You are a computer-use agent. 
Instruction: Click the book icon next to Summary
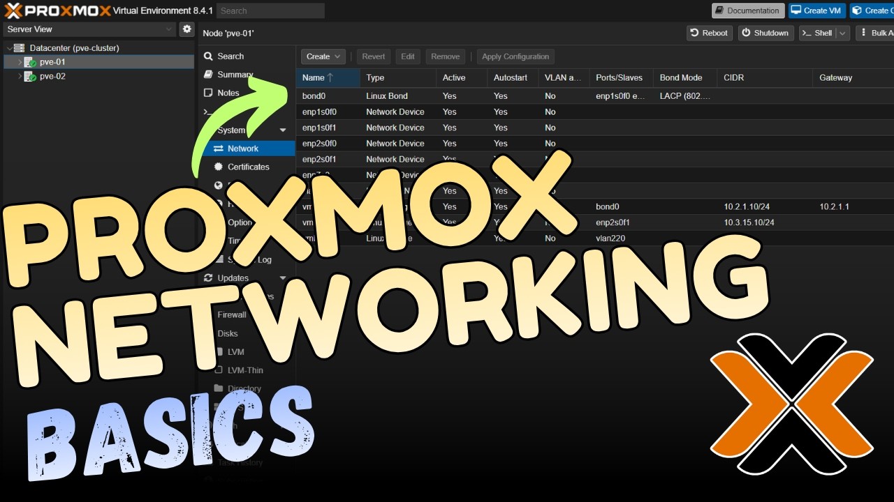[208, 75]
